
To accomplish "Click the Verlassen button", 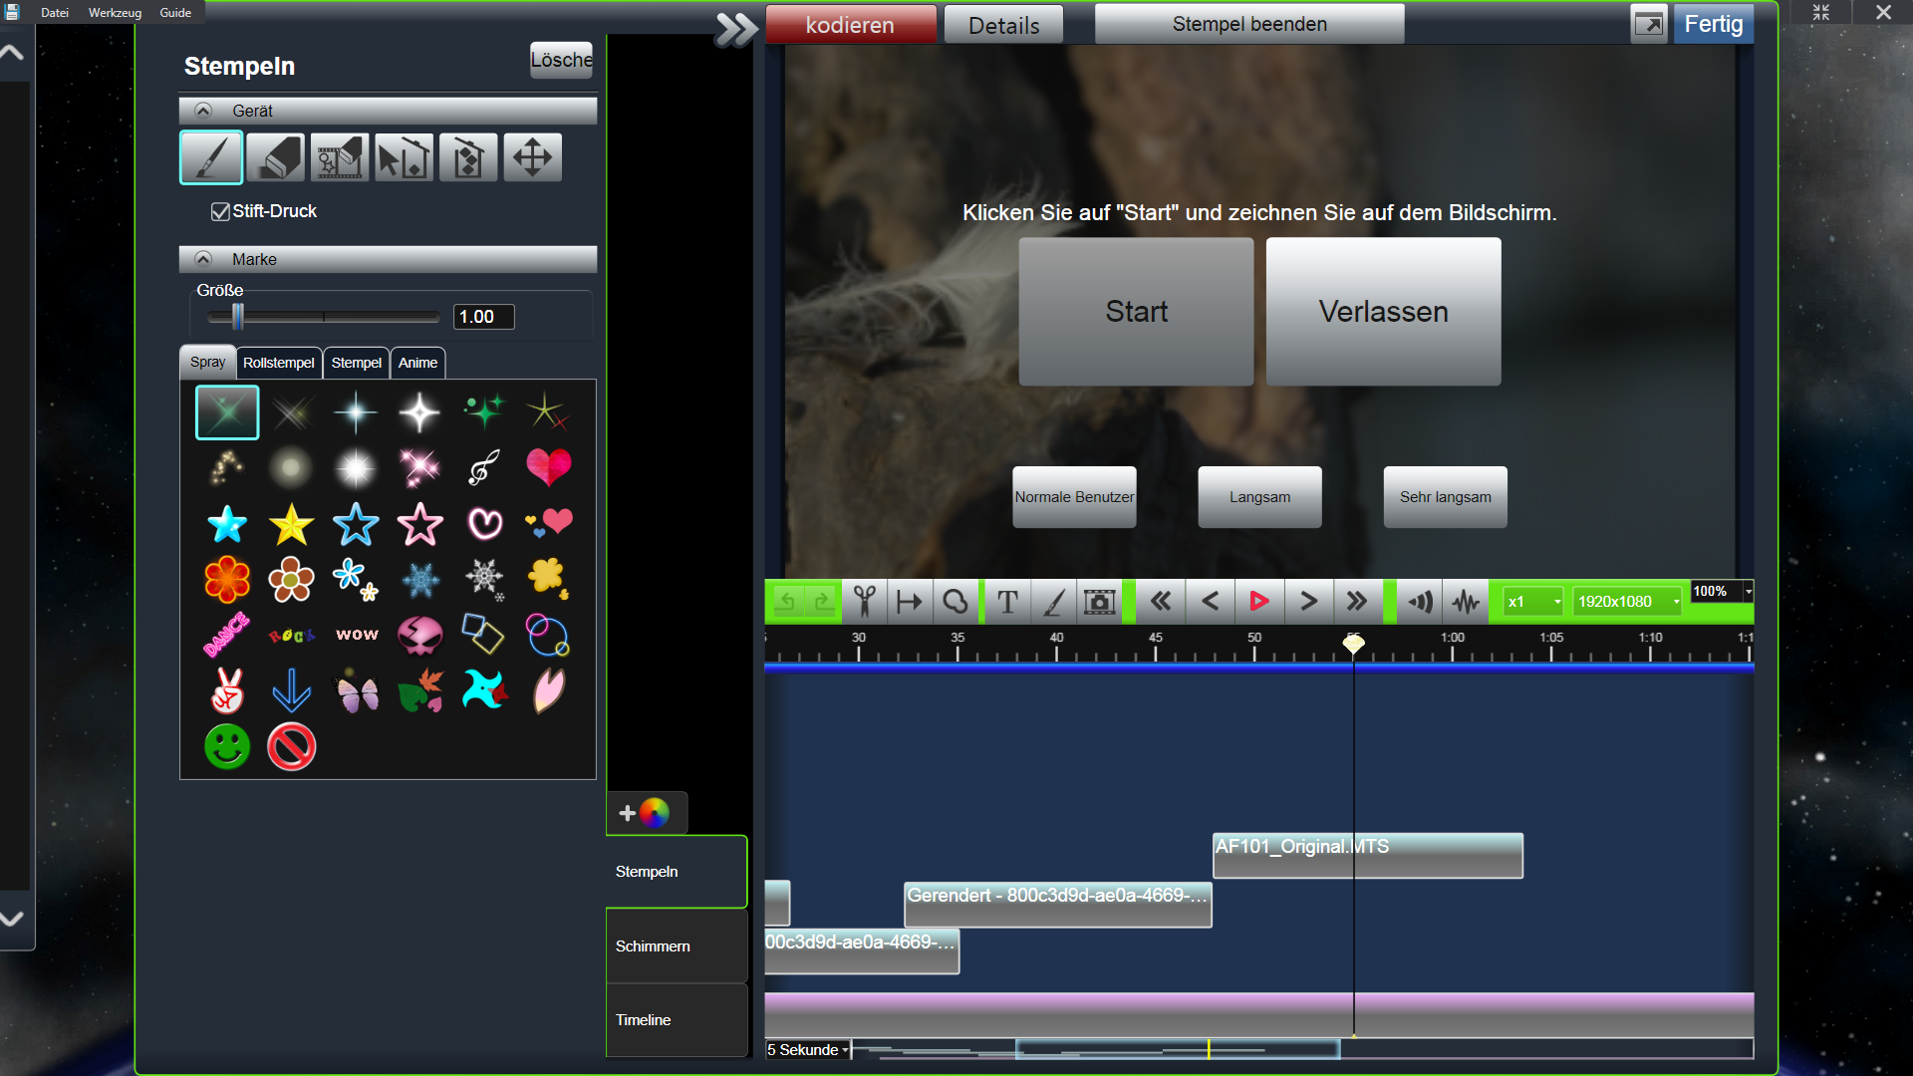I will (1383, 312).
